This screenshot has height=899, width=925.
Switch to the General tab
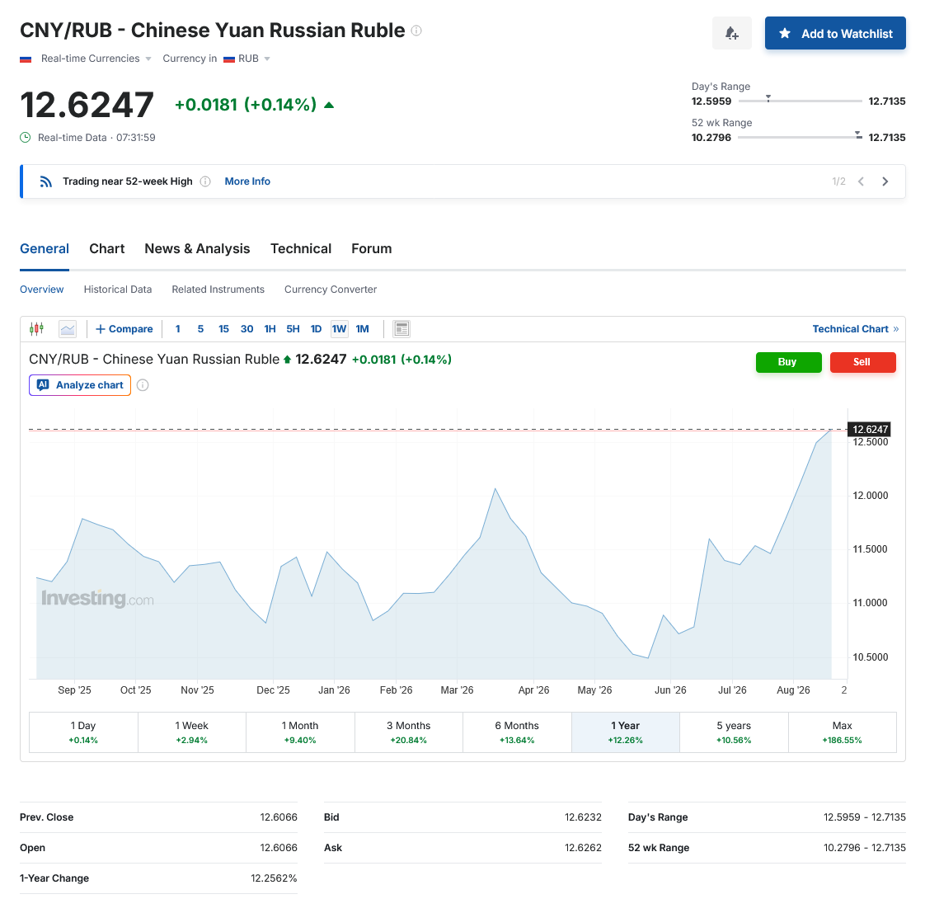pyautogui.click(x=45, y=248)
